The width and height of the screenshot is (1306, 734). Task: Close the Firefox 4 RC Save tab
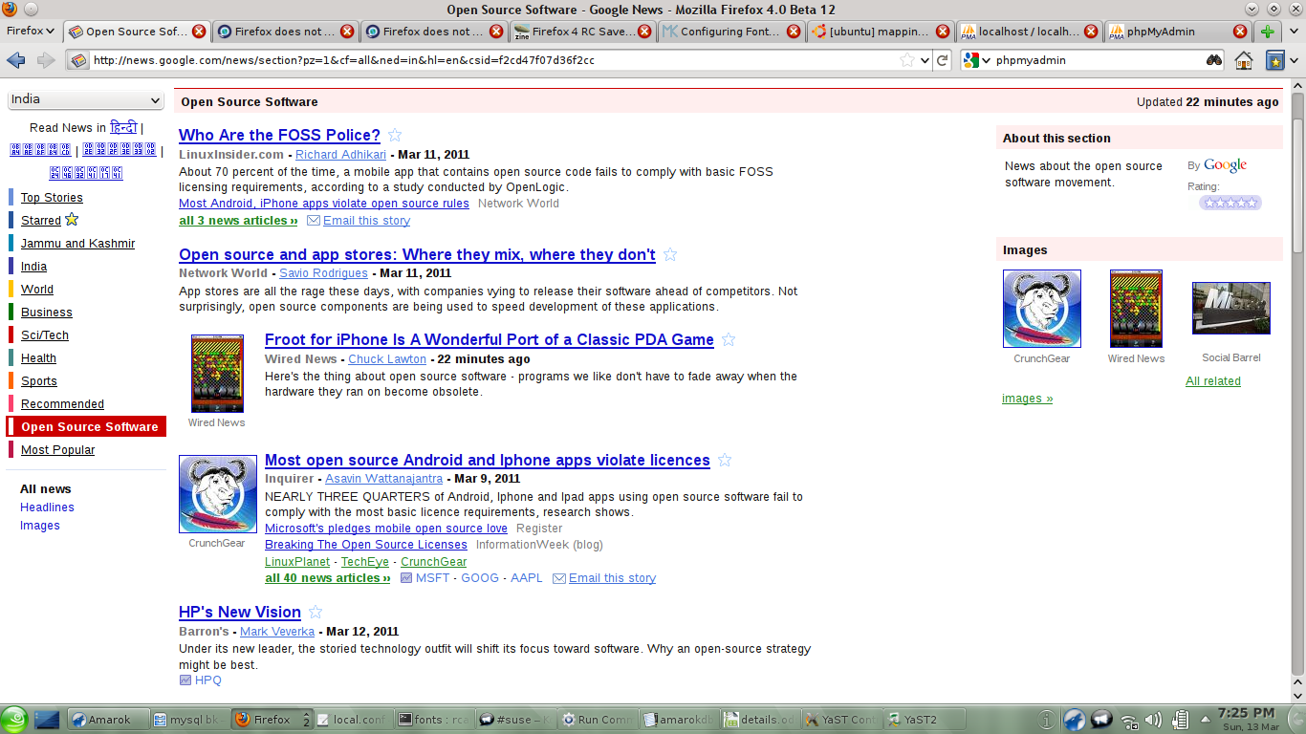(645, 32)
